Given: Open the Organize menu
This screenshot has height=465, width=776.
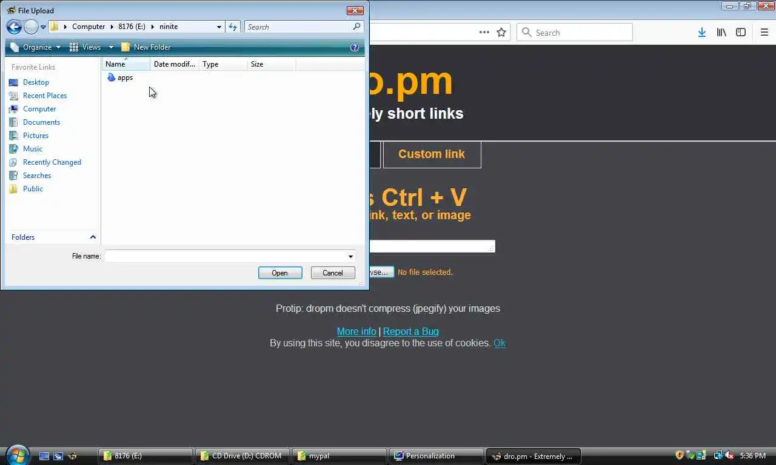Looking at the screenshot, I should click(35, 47).
